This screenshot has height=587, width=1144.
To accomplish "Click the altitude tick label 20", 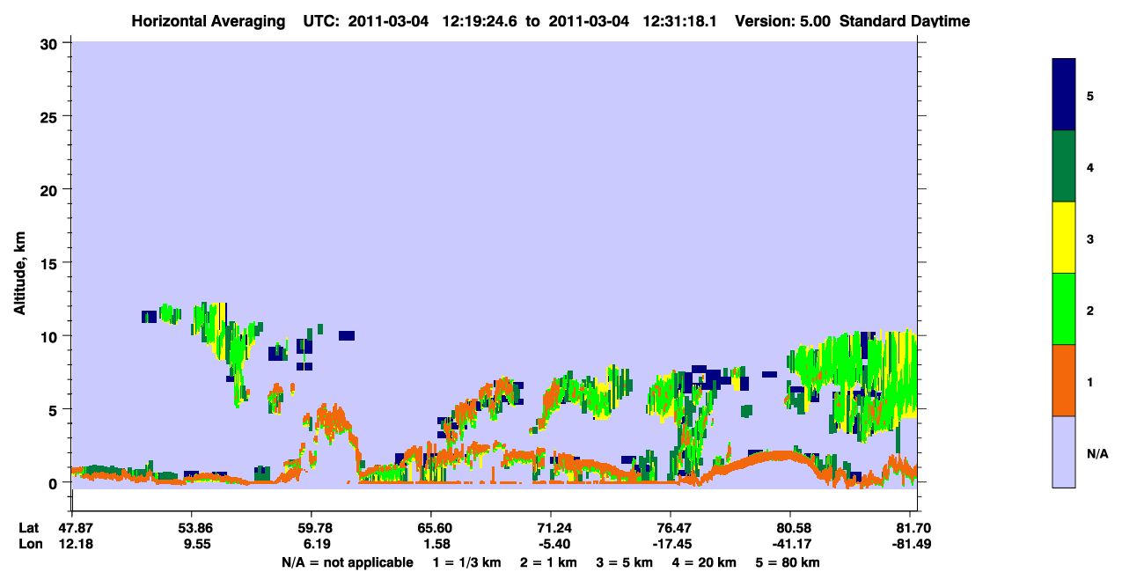I will (x=51, y=189).
